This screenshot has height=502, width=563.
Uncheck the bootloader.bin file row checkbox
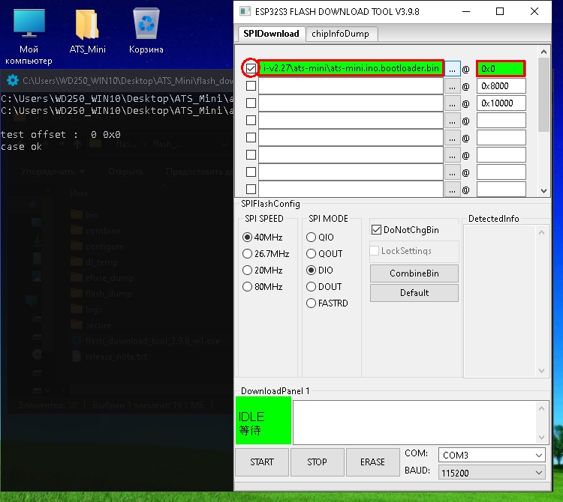point(251,68)
